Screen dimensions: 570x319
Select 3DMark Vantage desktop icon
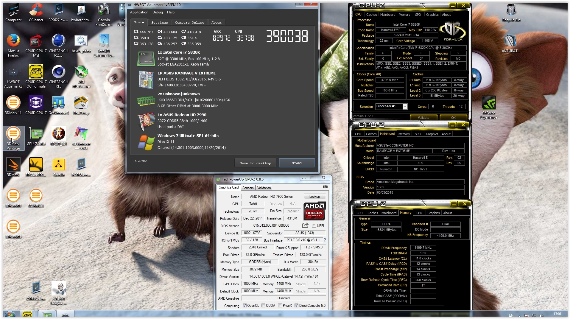coord(13,138)
